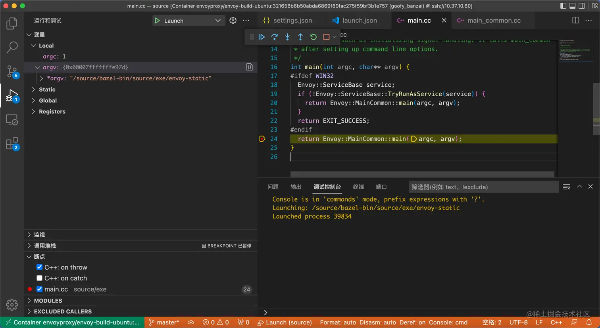Click the Continue debug button
The image size is (600, 328).
[x=262, y=37]
